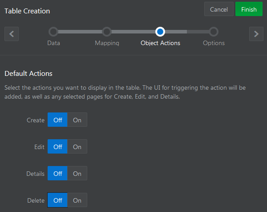The width and height of the screenshot is (267, 212).
Task: Select the Object Actions step circle
Action: (x=160, y=32)
